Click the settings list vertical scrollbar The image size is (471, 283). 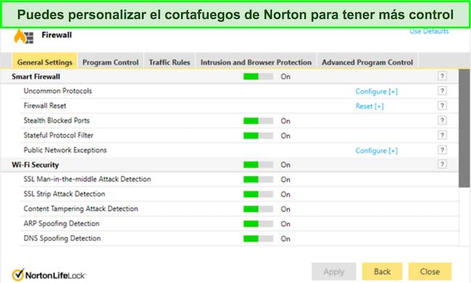(x=464, y=128)
